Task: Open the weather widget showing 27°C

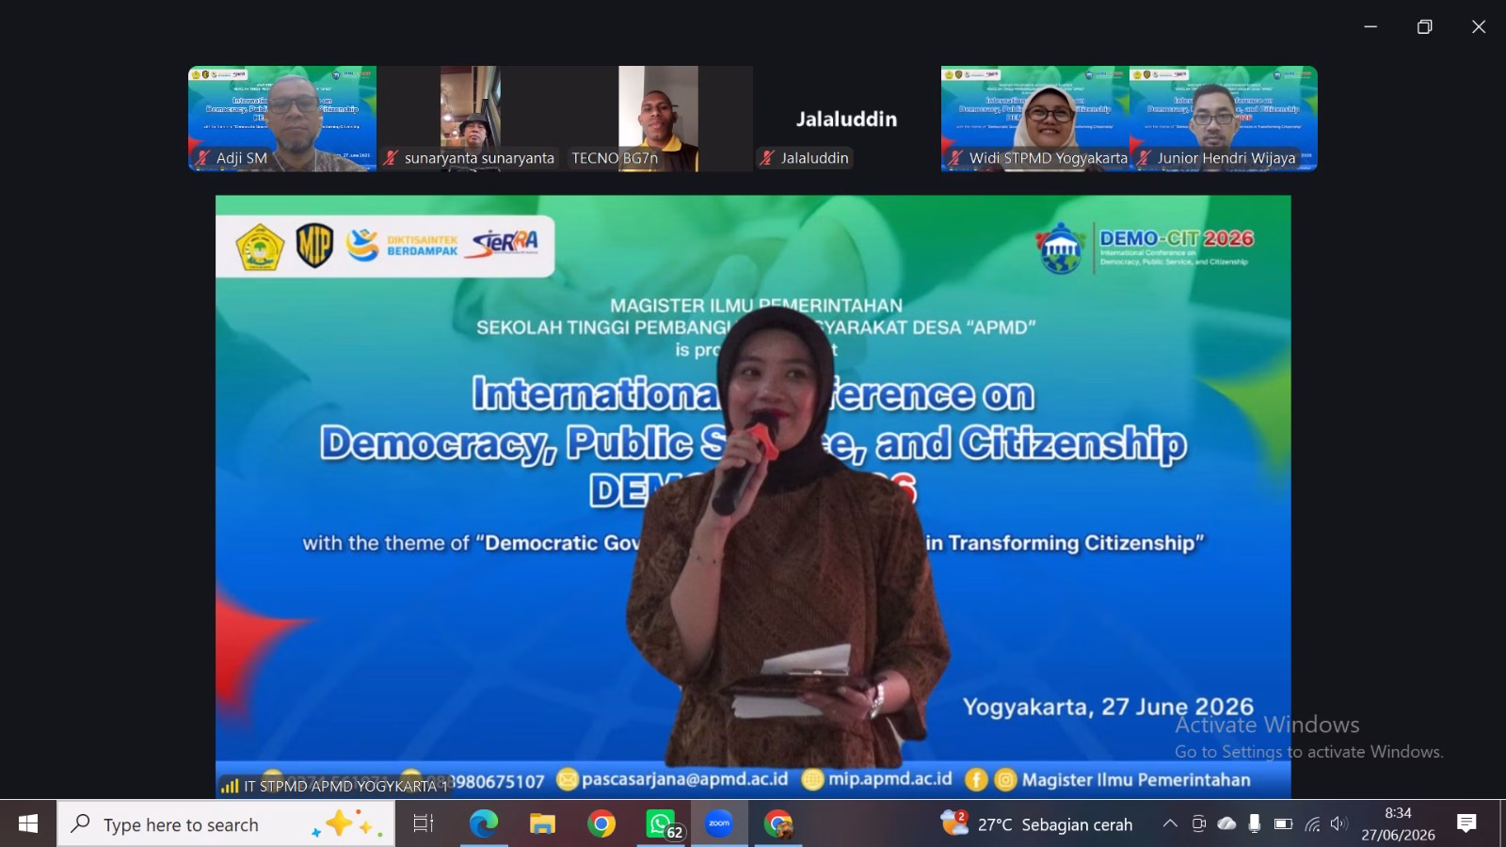Action: pyautogui.click(x=1036, y=824)
